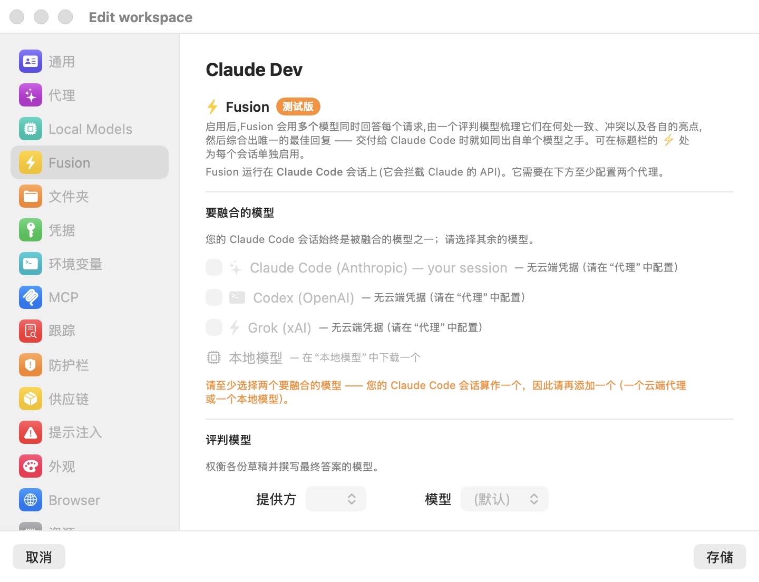The height and width of the screenshot is (582, 759).
Task: Click the orange 防护栏 shield icon
Action: coord(31,365)
